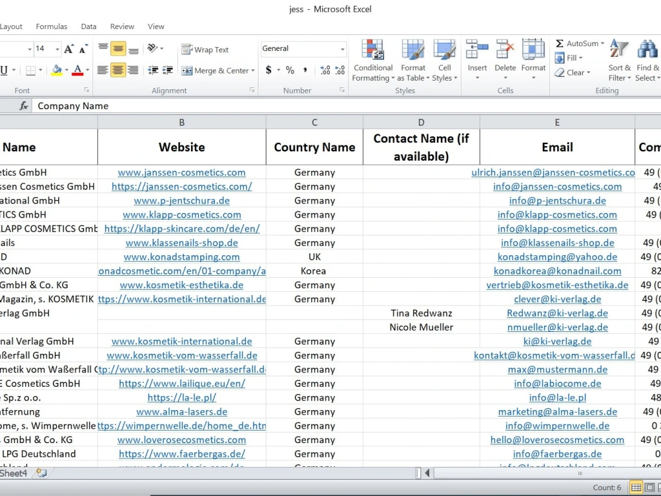
Task: Apply Top Align to the cell
Action: 103,49
